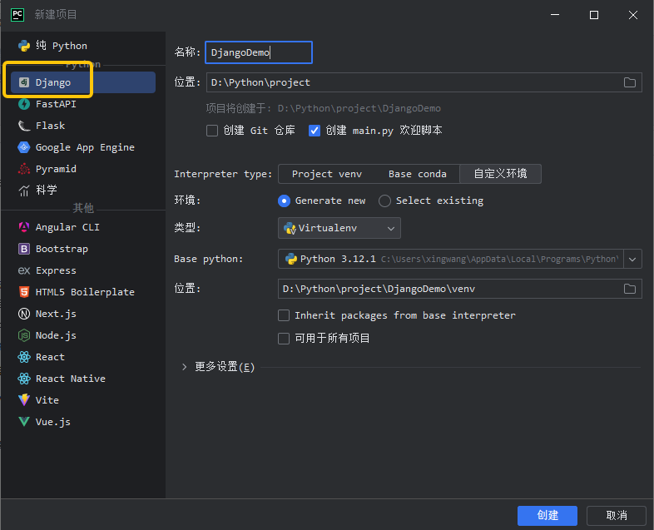Click the Angular CLI icon
This screenshot has height=530, width=654.
click(24, 227)
